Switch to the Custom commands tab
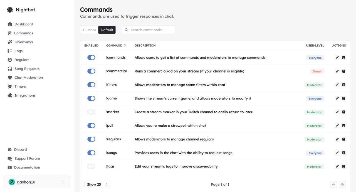This screenshot has height=192, width=356. click(x=89, y=30)
